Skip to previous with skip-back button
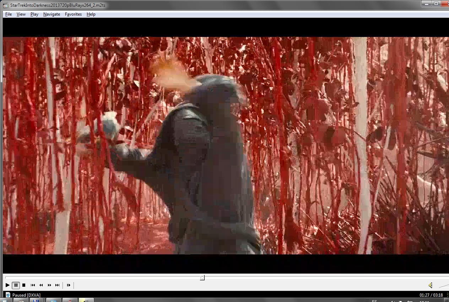This screenshot has height=302, width=449. point(33,285)
